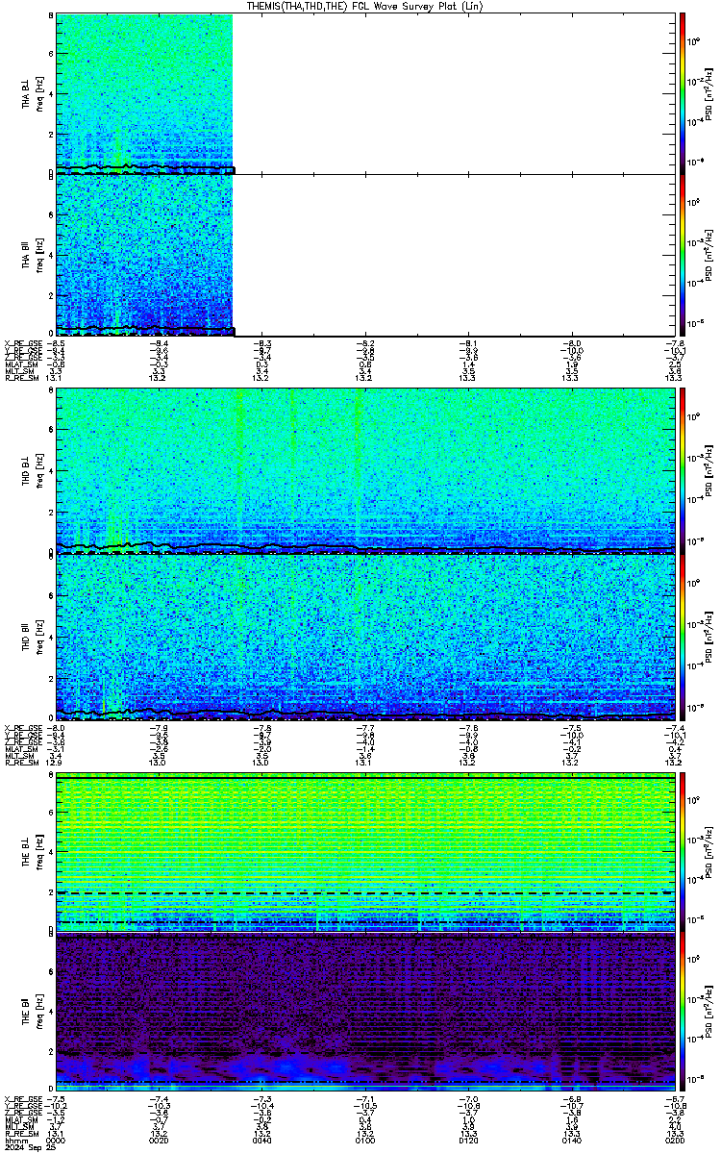Click the color bar beside THD B-perpendicular panel
The height and width of the screenshot is (1154, 721).
(x=683, y=471)
